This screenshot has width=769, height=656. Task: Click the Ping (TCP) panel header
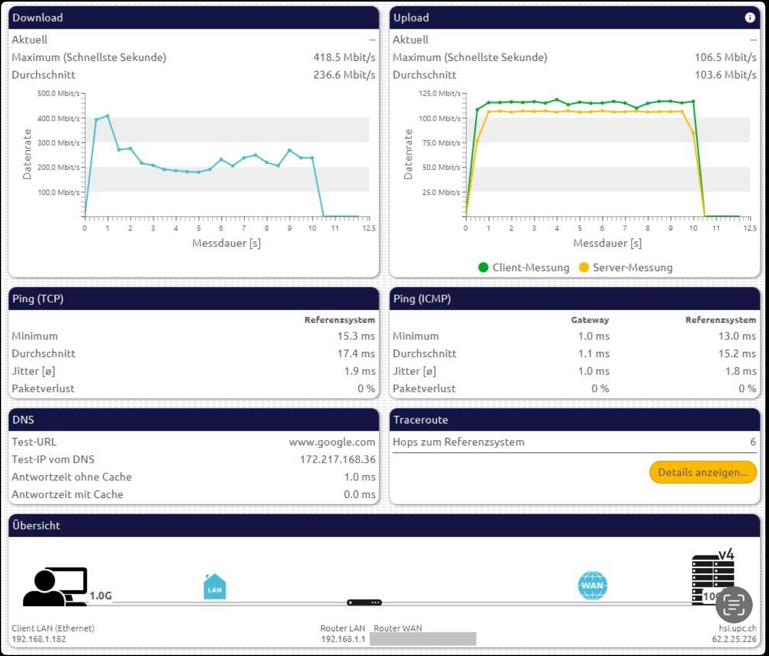(x=193, y=299)
